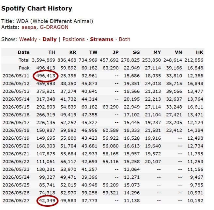Click KR value 41,732

point(68,99)
